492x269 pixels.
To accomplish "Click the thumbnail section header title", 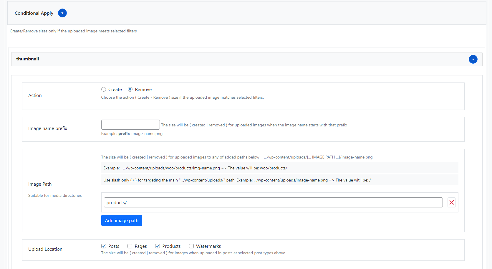I will click(x=28, y=59).
